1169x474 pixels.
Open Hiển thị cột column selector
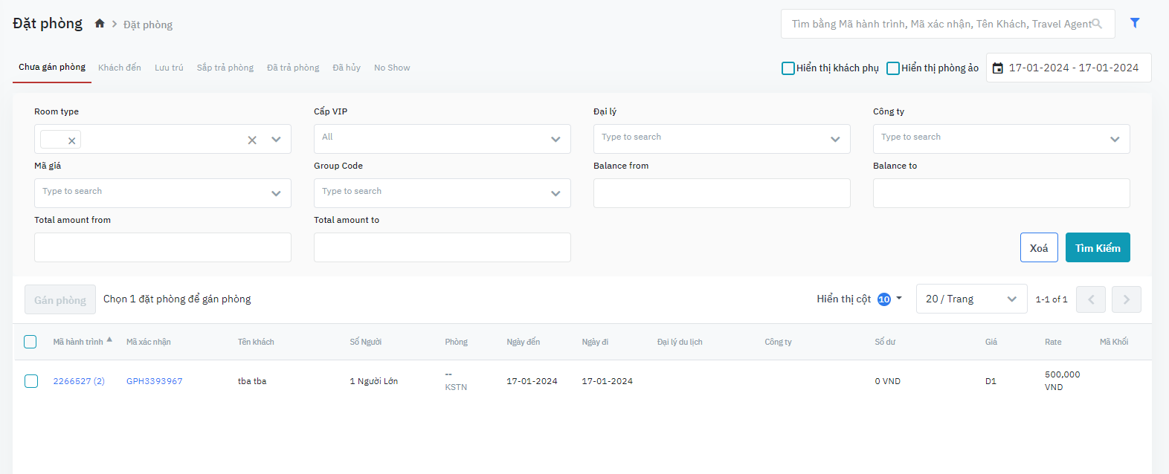pos(859,299)
